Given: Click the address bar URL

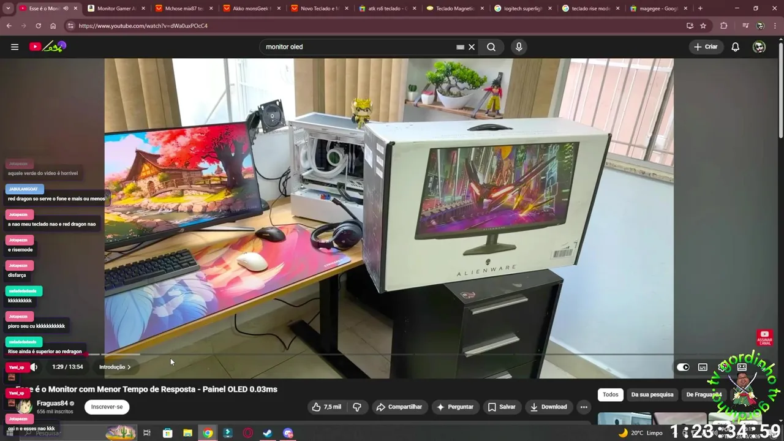Looking at the screenshot, I should (143, 26).
